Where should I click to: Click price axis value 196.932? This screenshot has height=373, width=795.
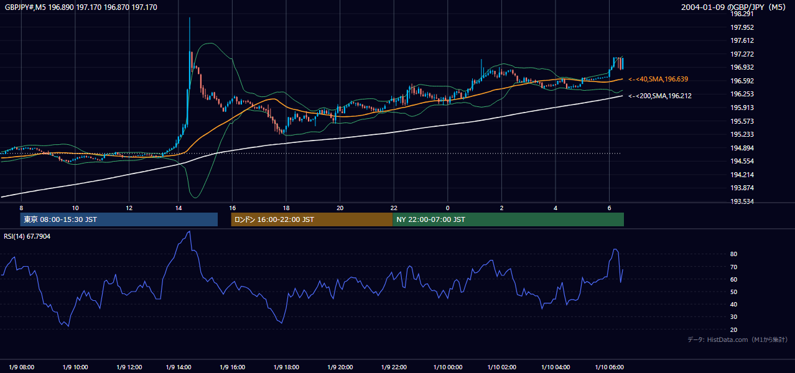tap(743, 67)
